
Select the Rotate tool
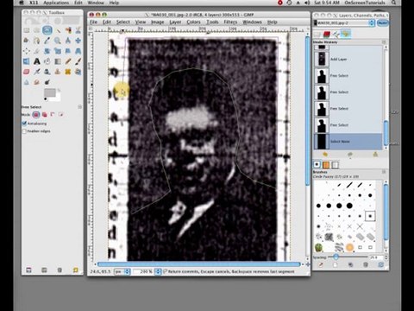click(x=47, y=51)
